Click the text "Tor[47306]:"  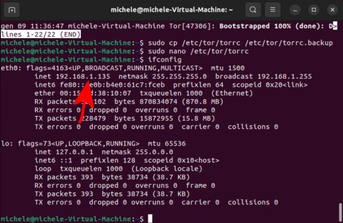point(192,26)
